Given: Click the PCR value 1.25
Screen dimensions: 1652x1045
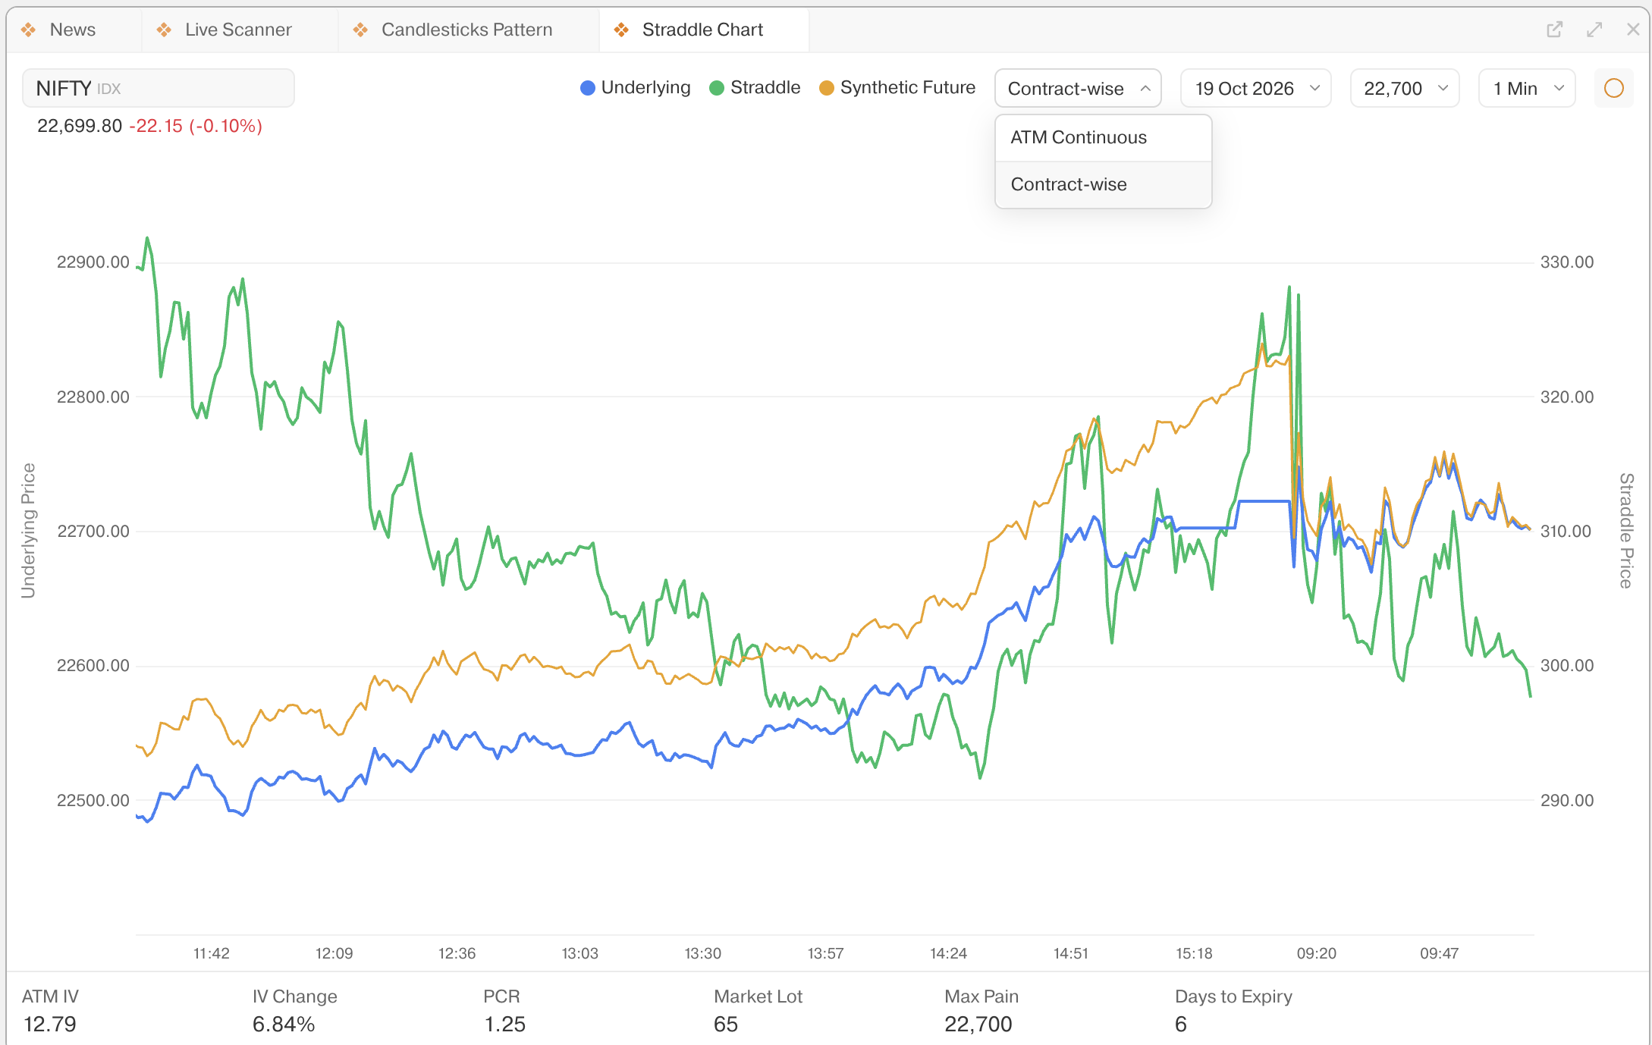Looking at the screenshot, I should coord(504,1024).
